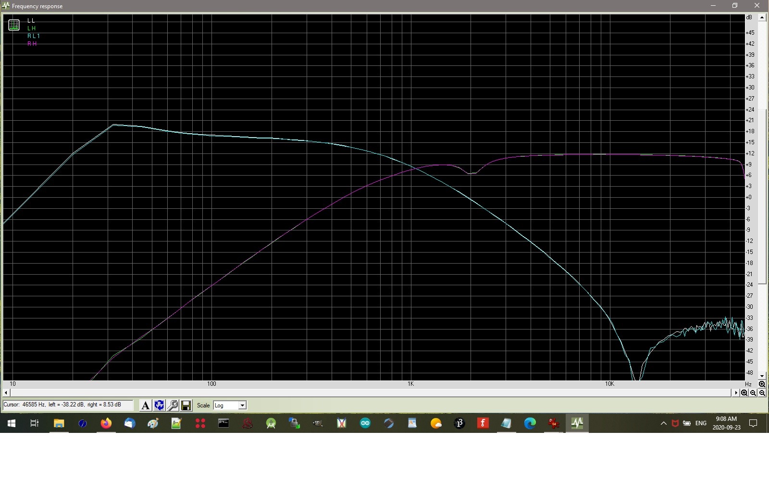
Task: Click the vertical scrollbar thumb beside dB axis
Action: coord(762,196)
